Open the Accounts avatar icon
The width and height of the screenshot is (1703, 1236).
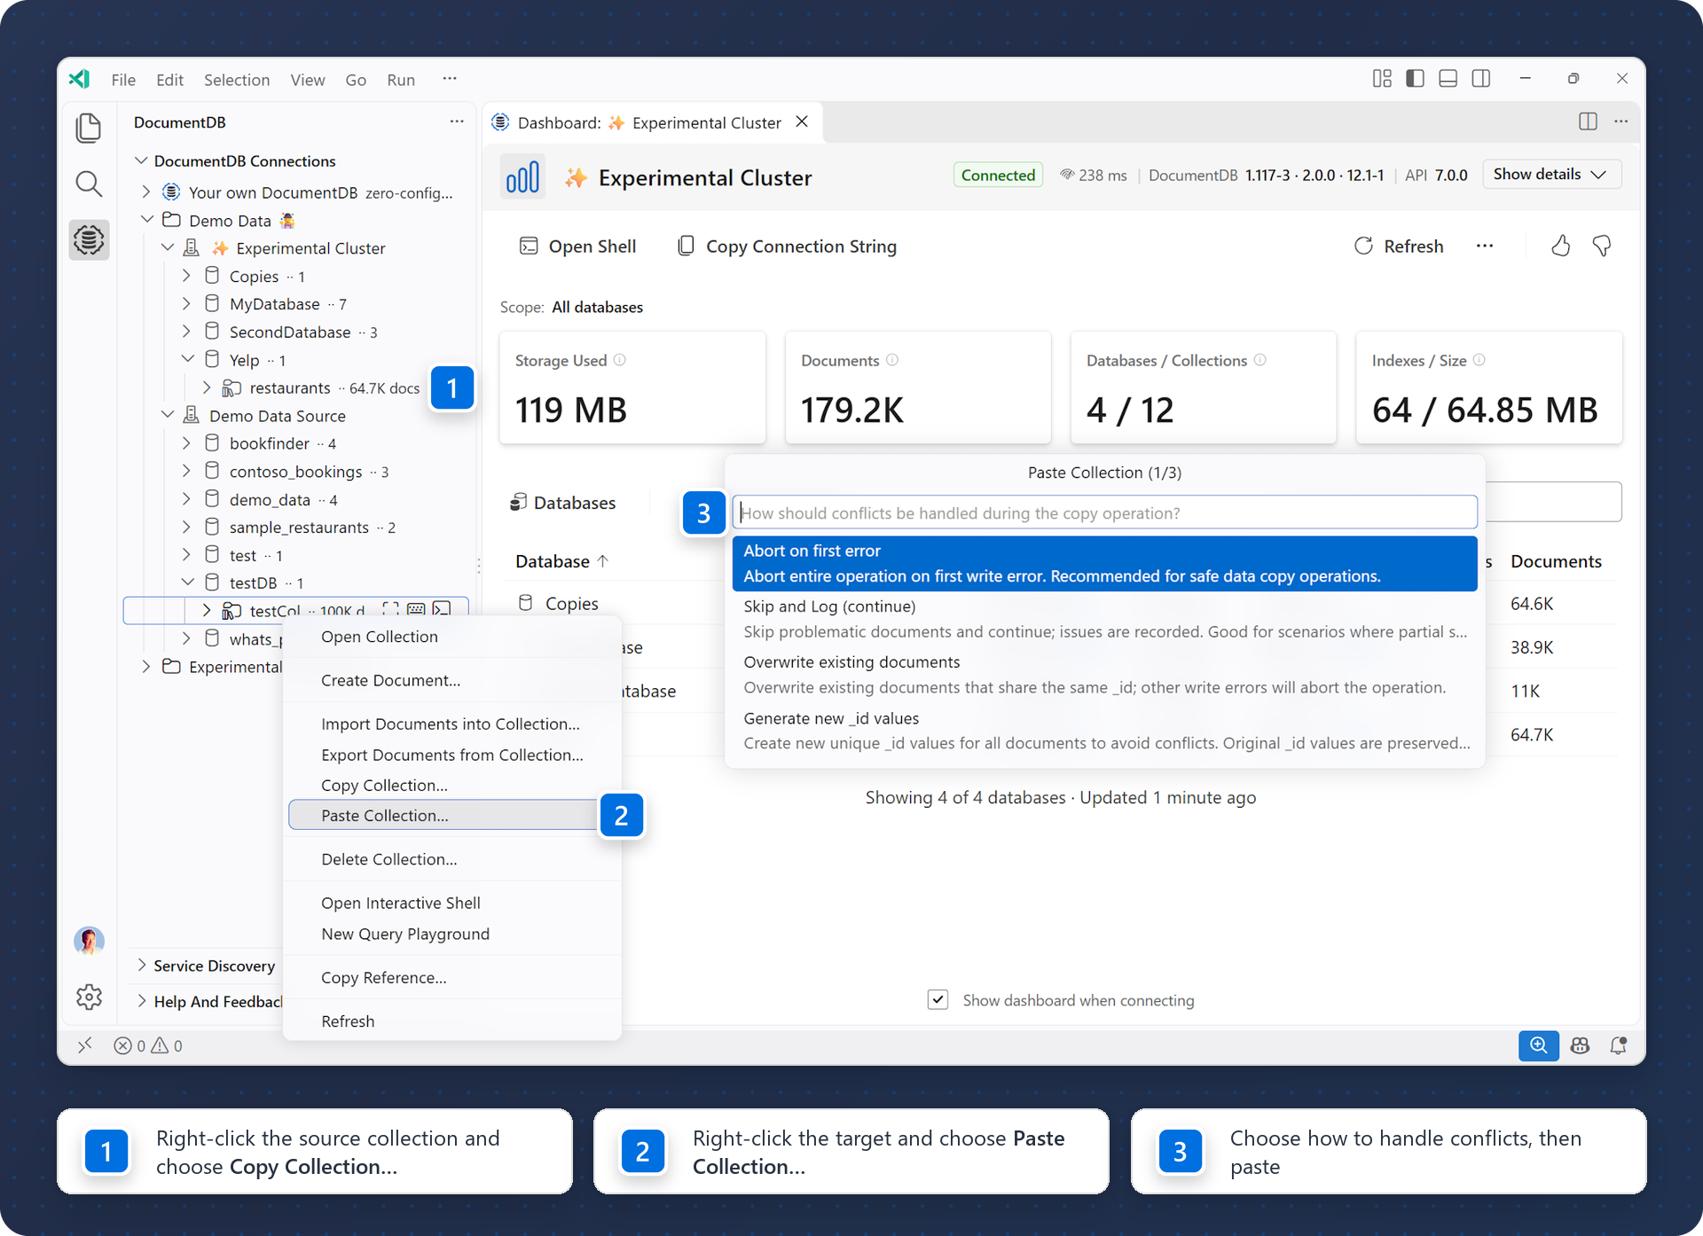click(x=89, y=941)
